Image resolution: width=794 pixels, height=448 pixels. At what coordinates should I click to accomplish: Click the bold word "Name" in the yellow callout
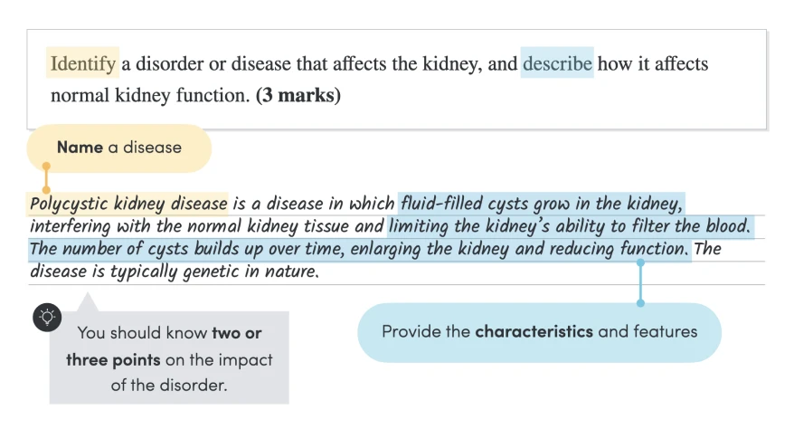(80, 148)
